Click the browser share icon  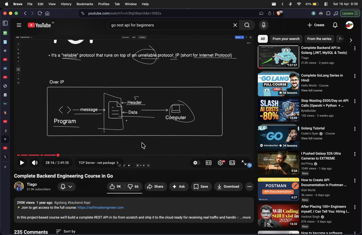[270, 13]
